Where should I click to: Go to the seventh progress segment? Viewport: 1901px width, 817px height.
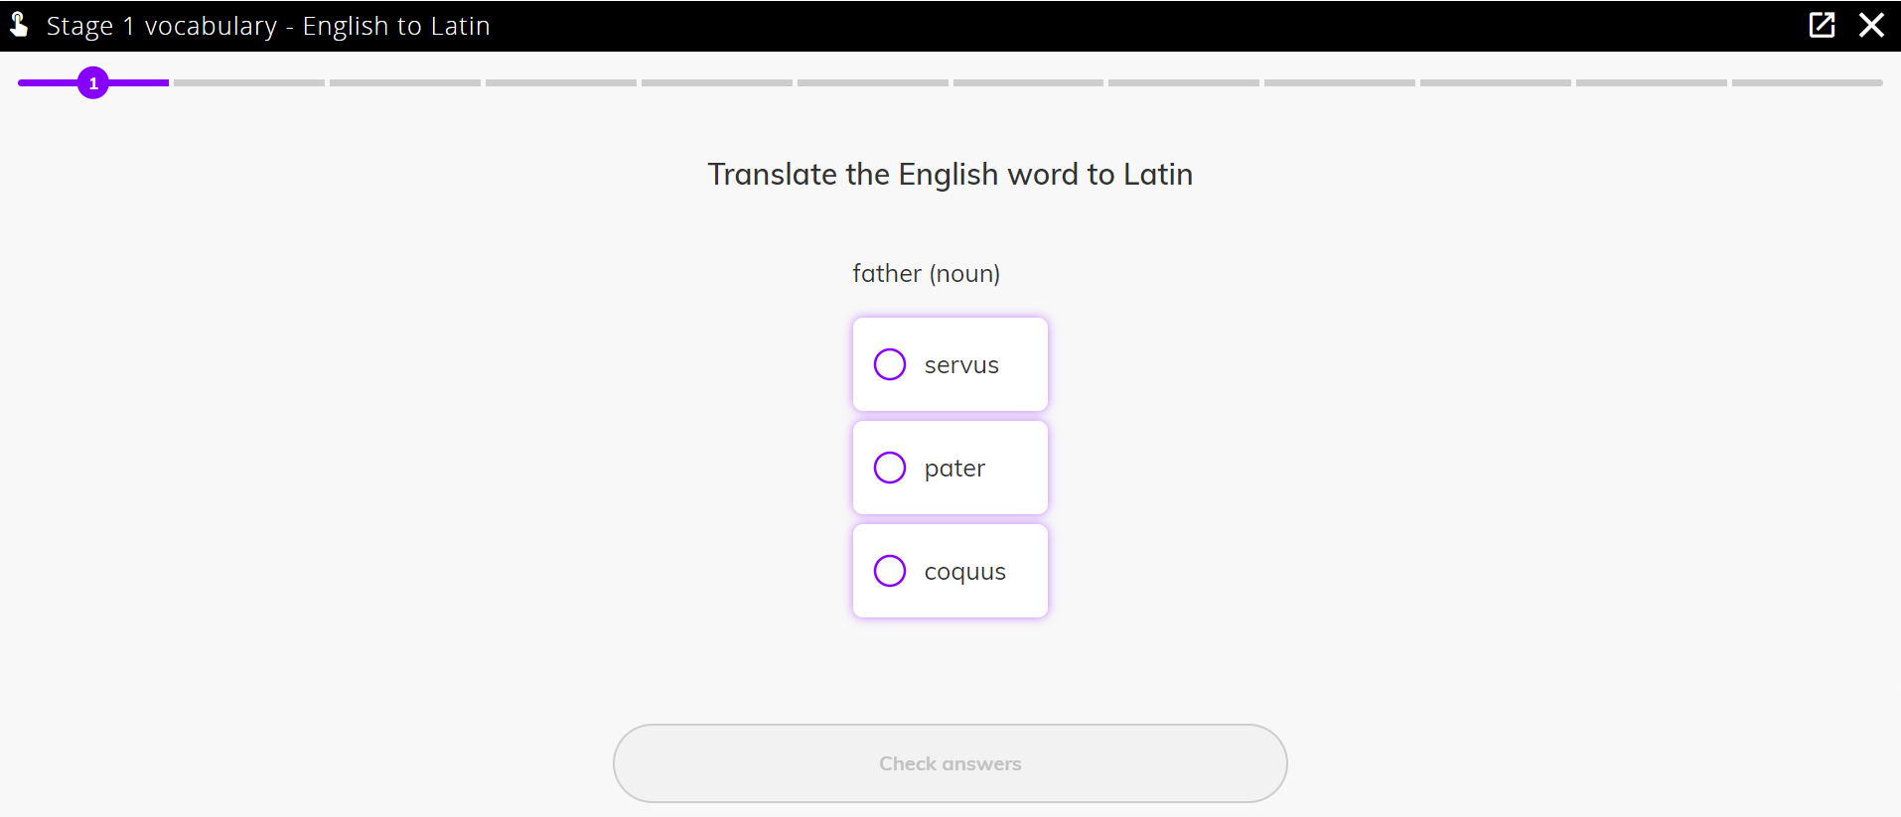coord(1028,83)
